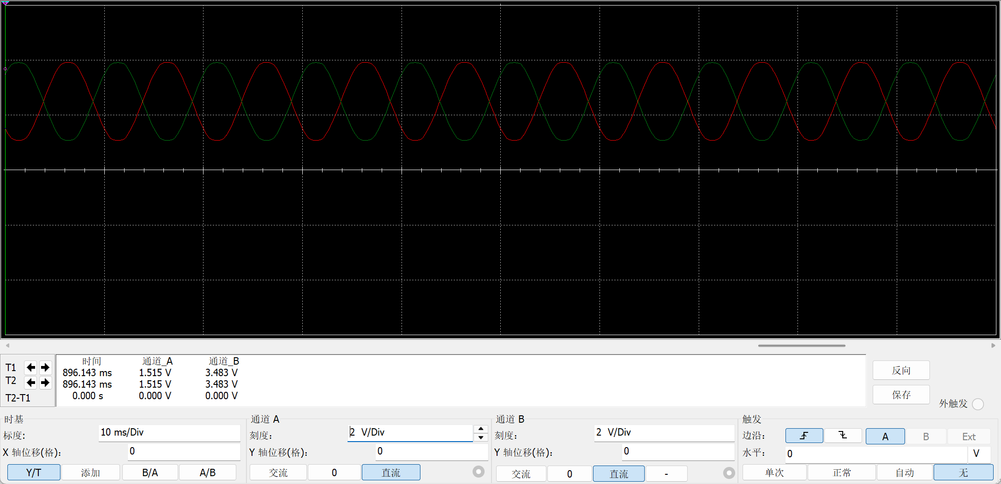The height and width of the screenshot is (484, 1001).
Task: Click left scroll arrow under waveform
Action: [7, 345]
